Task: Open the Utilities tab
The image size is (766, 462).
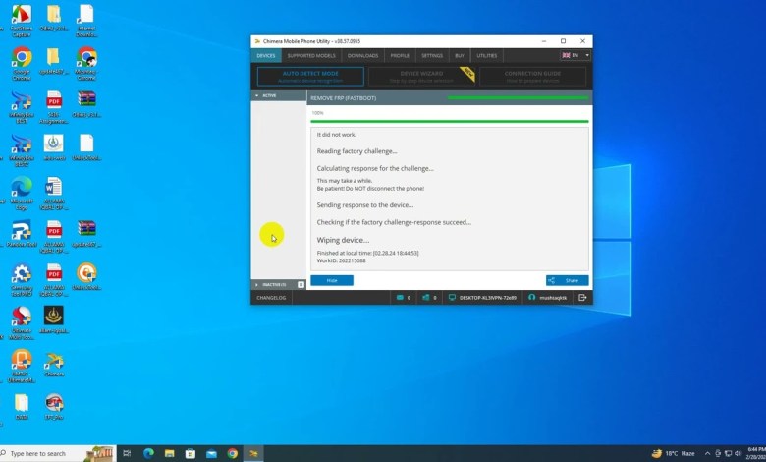Action: coord(484,56)
